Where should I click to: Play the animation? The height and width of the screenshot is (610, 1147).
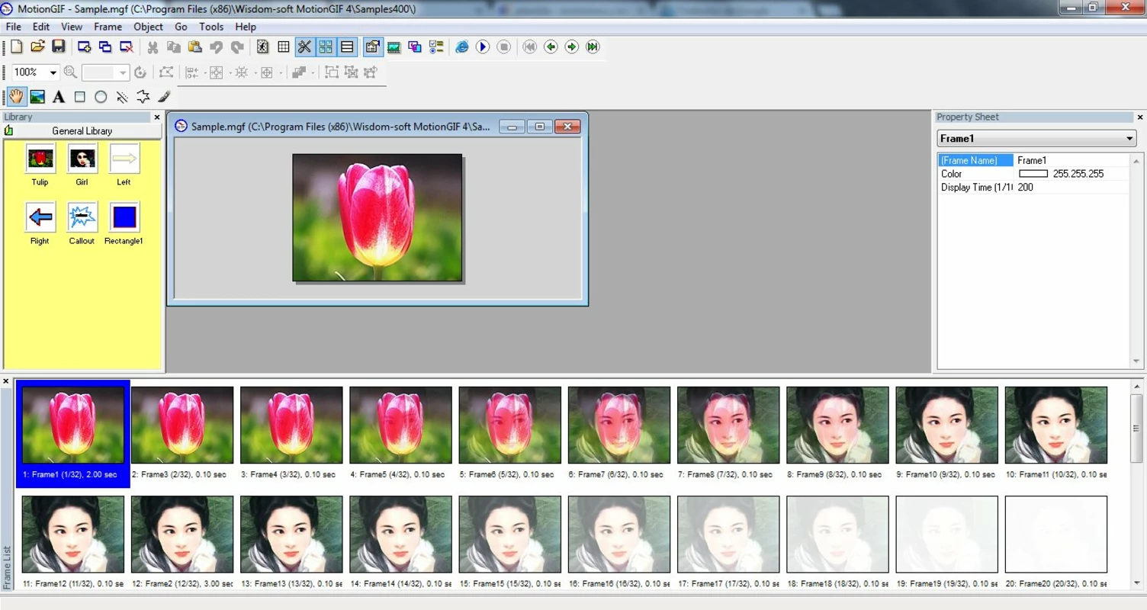click(x=483, y=47)
